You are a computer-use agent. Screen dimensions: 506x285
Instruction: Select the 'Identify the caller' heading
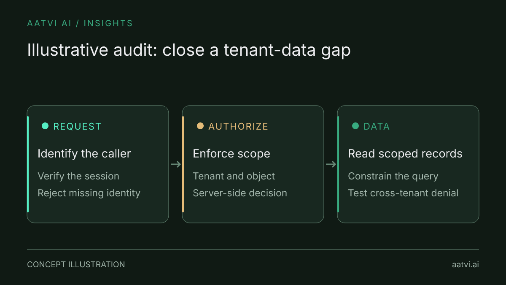pos(84,154)
